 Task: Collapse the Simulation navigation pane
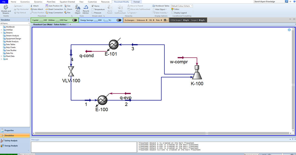(x=28, y=20)
